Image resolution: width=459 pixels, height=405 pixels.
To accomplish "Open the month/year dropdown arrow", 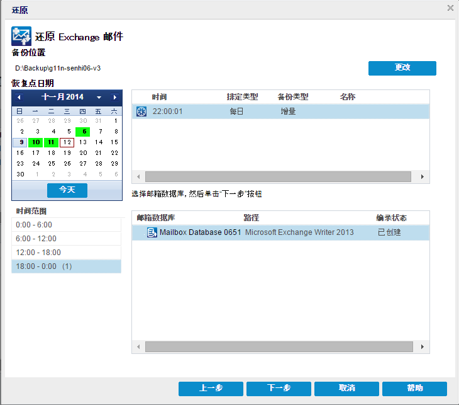I will pos(99,98).
